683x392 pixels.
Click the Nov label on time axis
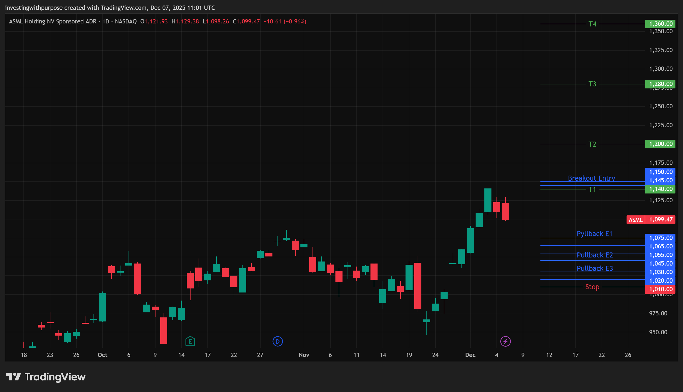click(x=304, y=355)
